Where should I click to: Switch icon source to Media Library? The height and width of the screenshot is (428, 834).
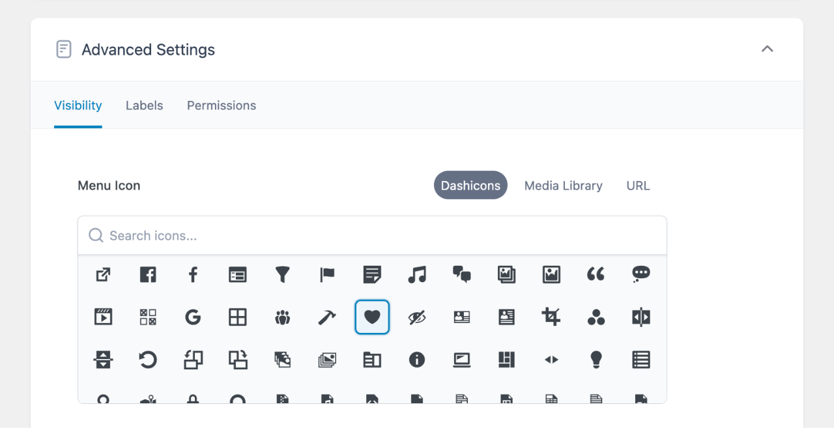563,186
